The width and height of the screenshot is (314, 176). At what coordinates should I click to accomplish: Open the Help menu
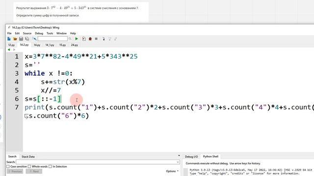pos(73,33)
